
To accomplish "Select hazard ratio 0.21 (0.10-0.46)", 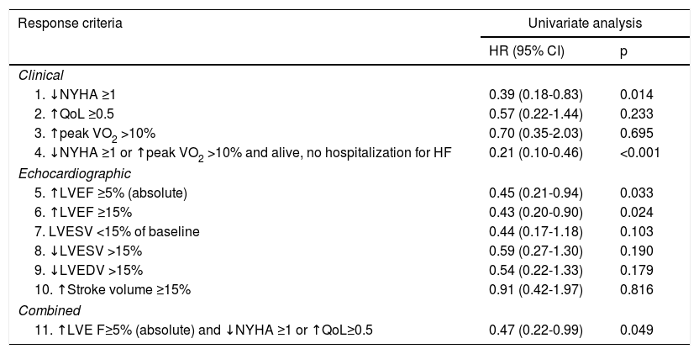I will point(535,152).
